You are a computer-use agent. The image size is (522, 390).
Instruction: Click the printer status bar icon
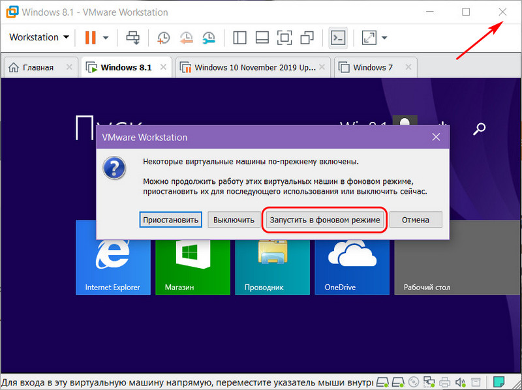[x=444, y=382]
